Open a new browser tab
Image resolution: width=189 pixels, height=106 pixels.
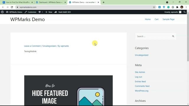click(104, 2)
